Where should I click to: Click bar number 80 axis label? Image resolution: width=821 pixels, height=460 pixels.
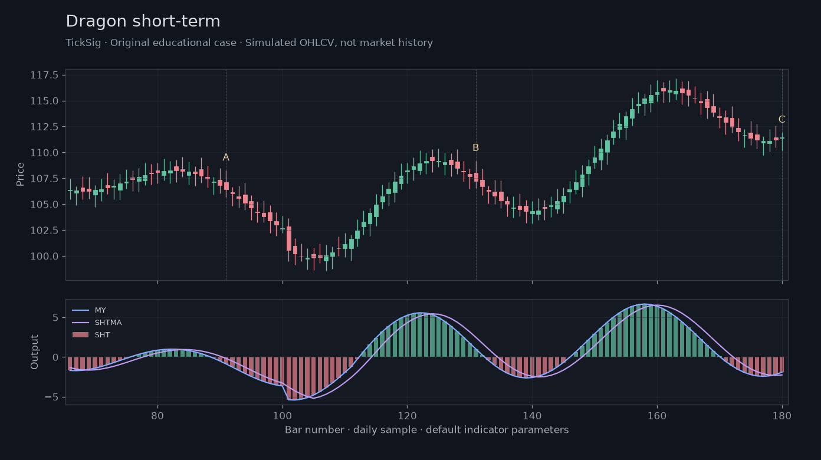click(x=157, y=415)
